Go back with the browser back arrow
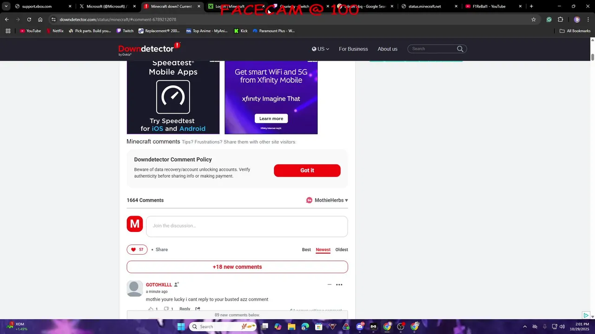The height and width of the screenshot is (334, 595). tap(7, 19)
